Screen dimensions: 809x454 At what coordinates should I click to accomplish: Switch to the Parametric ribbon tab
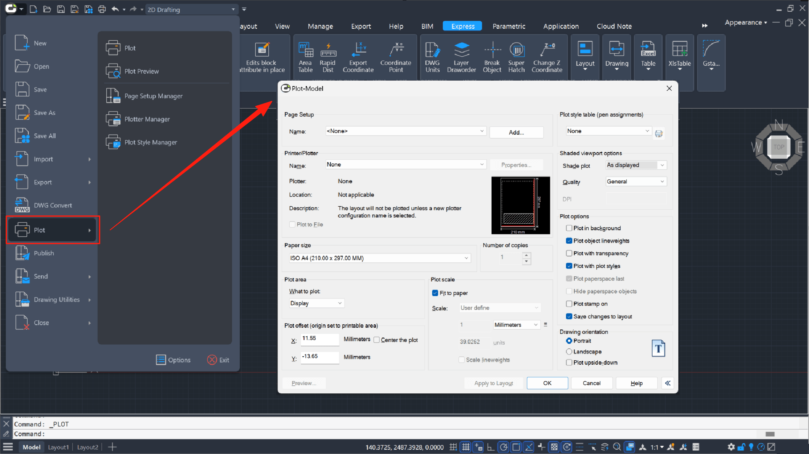[508, 26]
